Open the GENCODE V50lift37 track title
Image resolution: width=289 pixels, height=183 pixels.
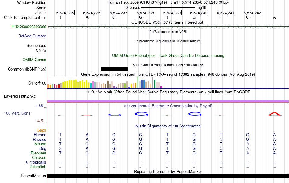[x=168, y=22]
